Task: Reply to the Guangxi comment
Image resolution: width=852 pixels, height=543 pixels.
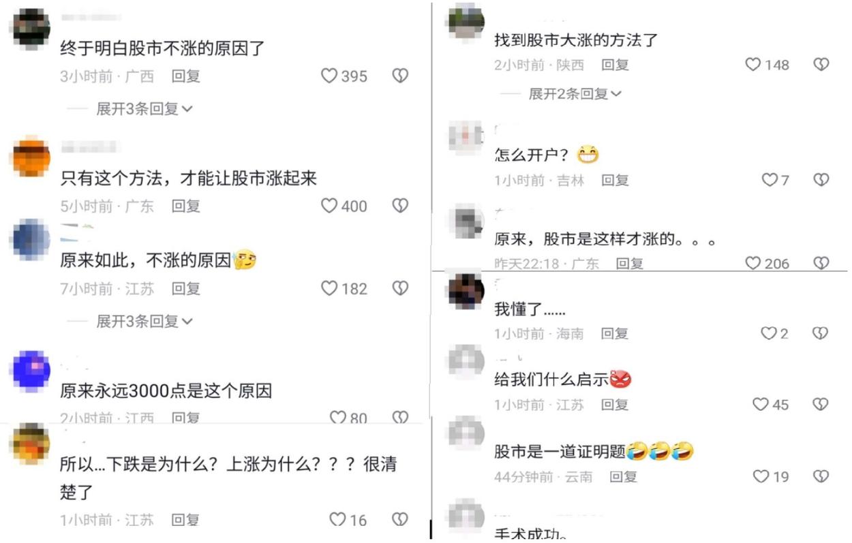Action: pyautogui.click(x=185, y=76)
